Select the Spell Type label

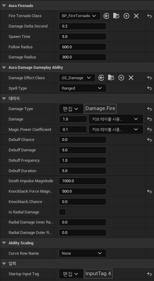tap(17, 88)
